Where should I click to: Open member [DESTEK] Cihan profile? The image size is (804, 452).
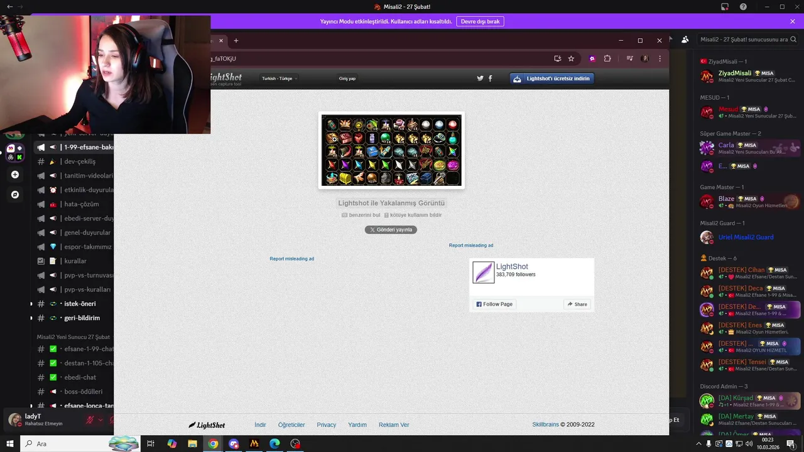750,273
